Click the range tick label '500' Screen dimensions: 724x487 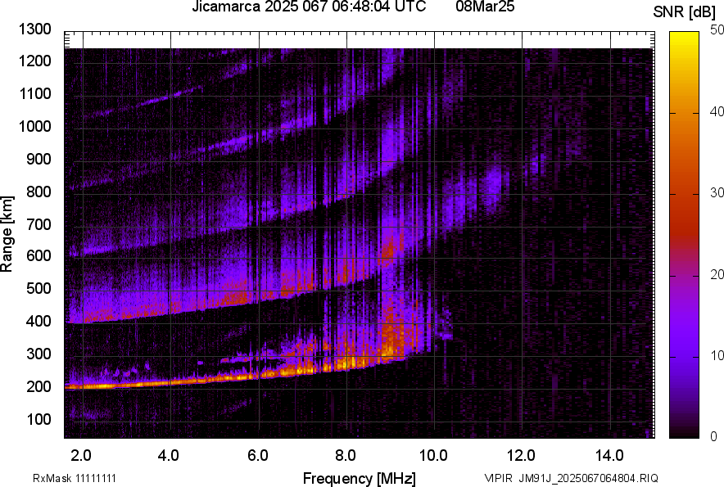(38, 288)
